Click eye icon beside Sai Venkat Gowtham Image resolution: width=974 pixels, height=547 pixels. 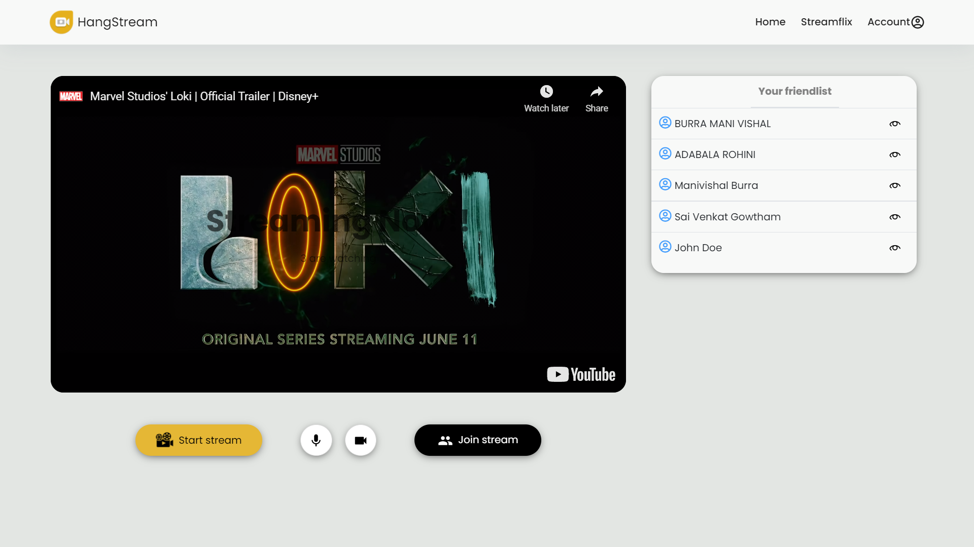895,217
